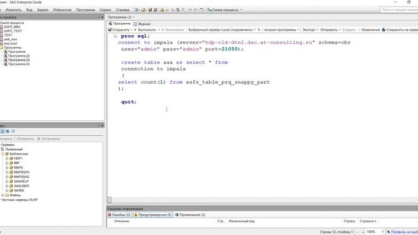The image size is (418, 235).
Task: Expand the SASHELP library
Action: pos(7,181)
